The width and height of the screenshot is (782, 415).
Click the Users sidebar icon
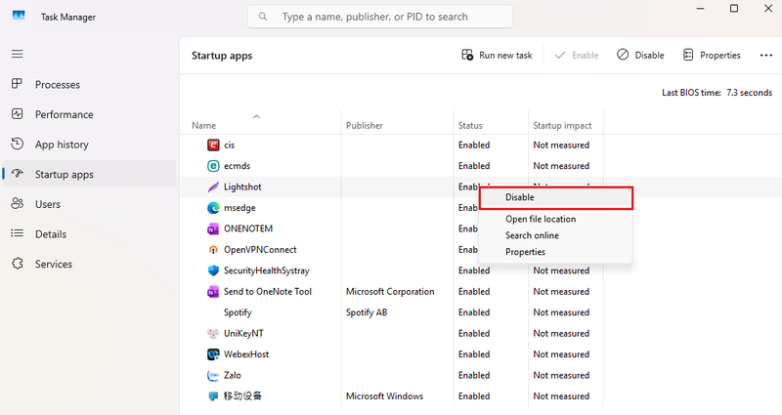click(17, 203)
